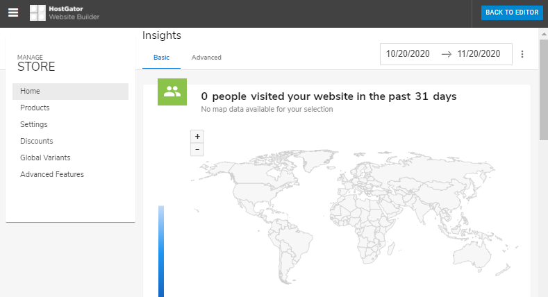The image size is (548, 297).
Task: Click the Insights heading
Action: tap(162, 35)
